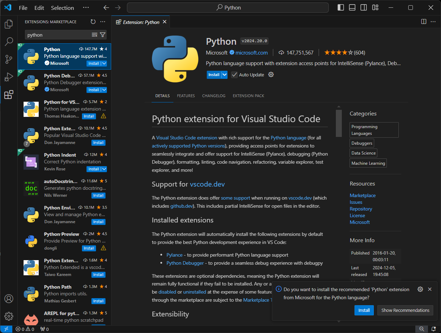Open the File menu
The image size is (441, 333).
(23, 8)
